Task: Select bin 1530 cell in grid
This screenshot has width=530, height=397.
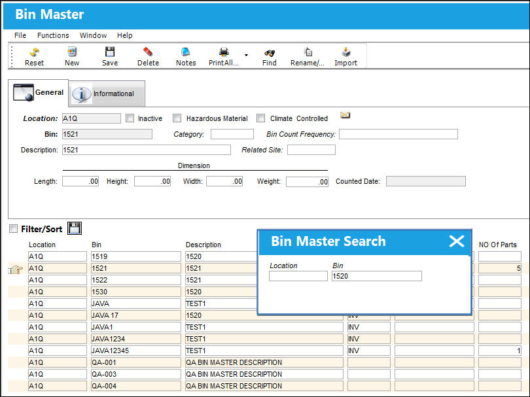Action: pyautogui.click(x=136, y=292)
